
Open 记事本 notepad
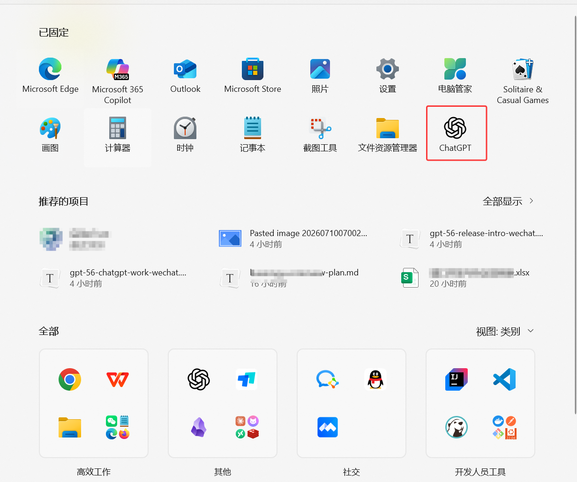(253, 135)
